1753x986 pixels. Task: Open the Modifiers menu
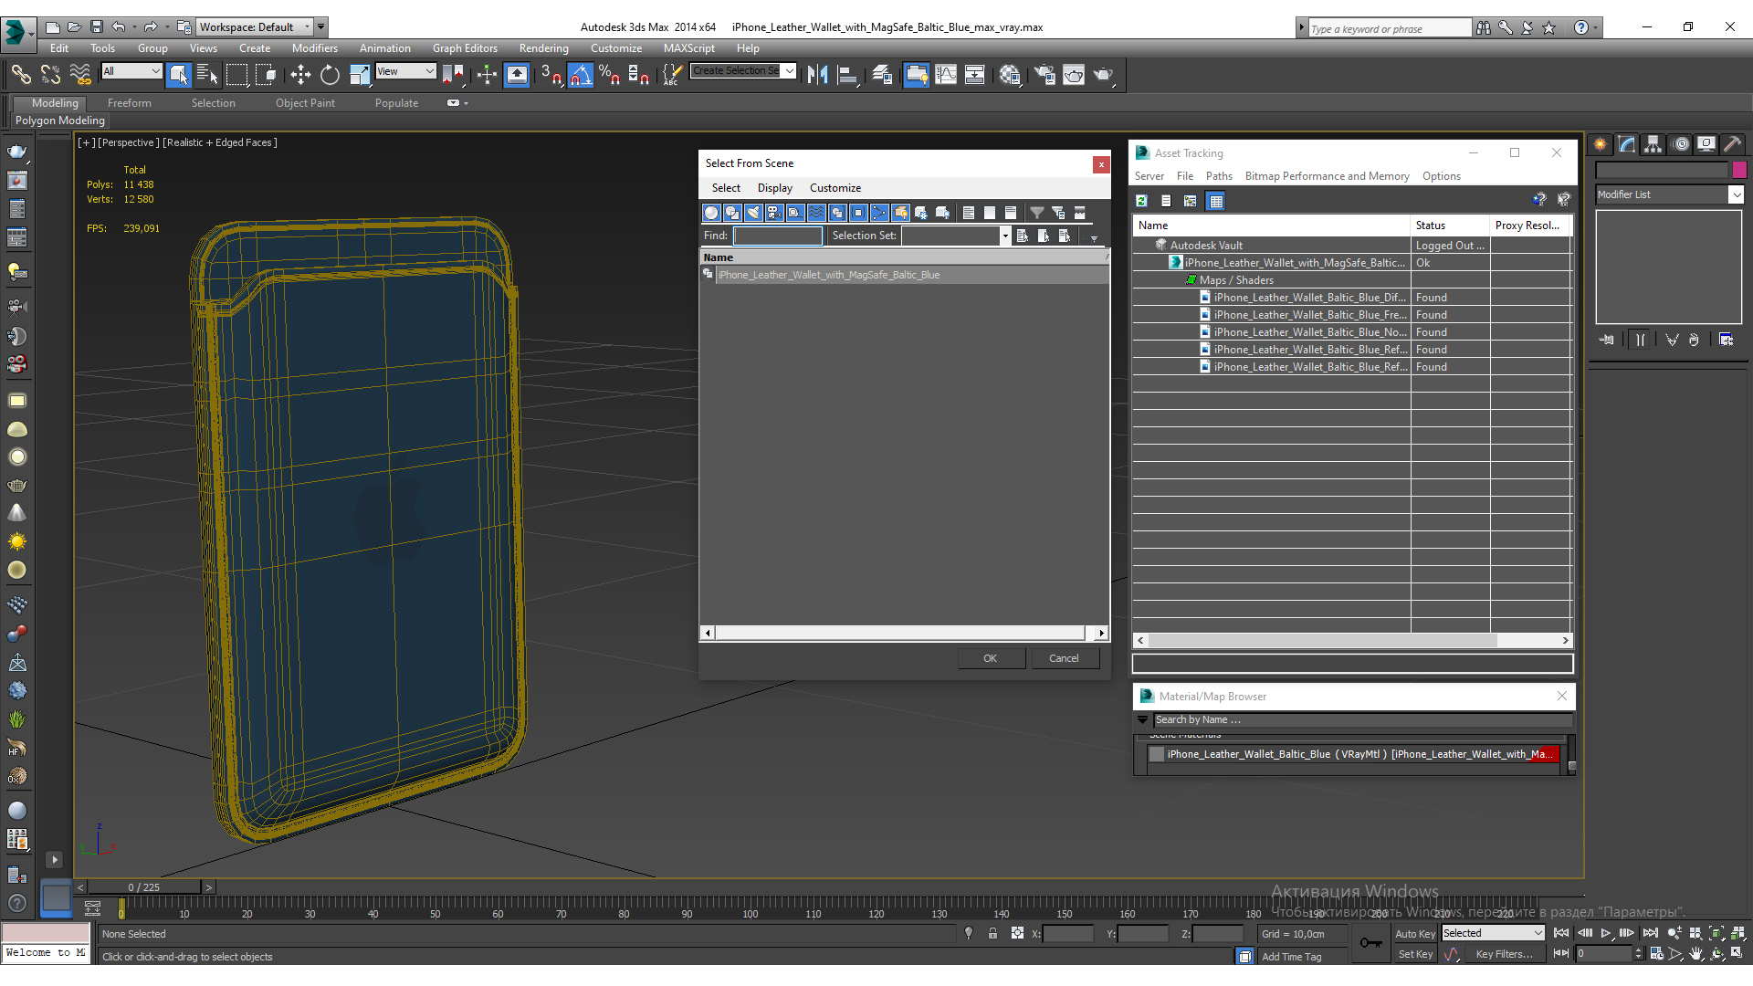pyautogui.click(x=315, y=48)
